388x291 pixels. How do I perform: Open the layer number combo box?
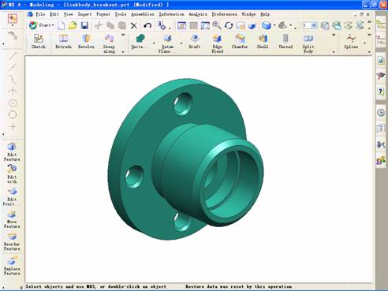310,25
